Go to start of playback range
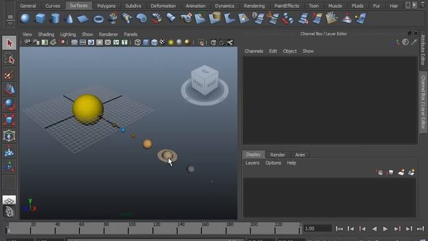This screenshot has height=241, width=428. [339, 229]
